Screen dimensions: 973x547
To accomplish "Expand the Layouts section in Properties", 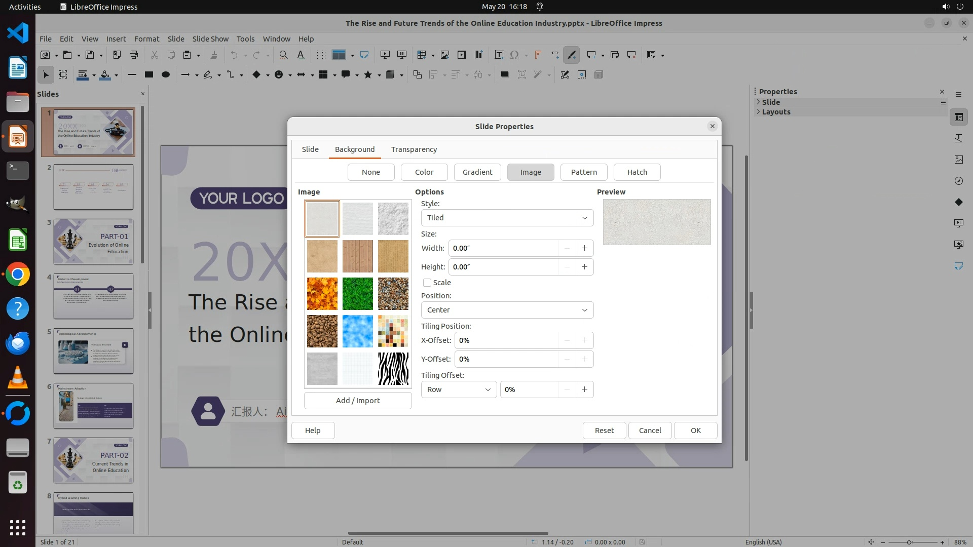I will (776, 112).
